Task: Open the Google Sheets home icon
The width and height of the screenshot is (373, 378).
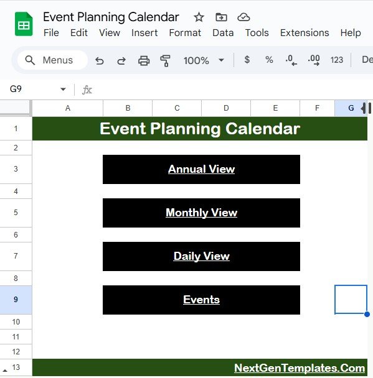Action: [24, 24]
